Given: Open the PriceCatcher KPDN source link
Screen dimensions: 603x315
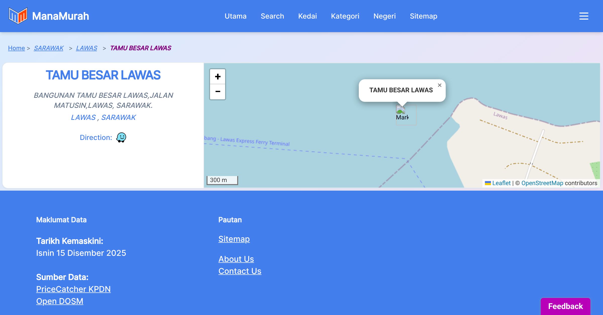Looking at the screenshot, I should pyautogui.click(x=73, y=289).
